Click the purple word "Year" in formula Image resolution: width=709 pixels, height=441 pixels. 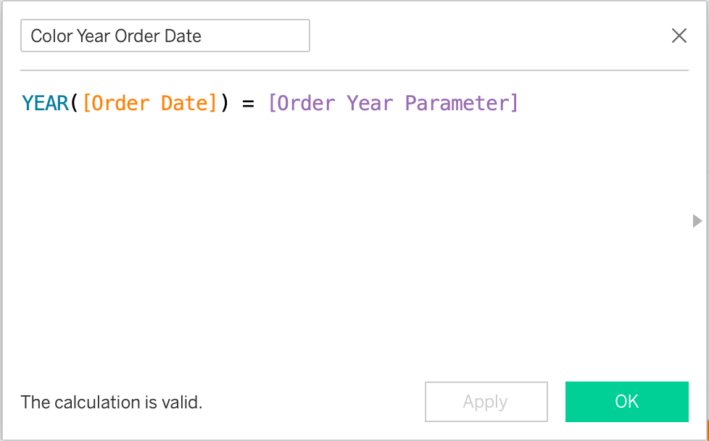(370, 103)
